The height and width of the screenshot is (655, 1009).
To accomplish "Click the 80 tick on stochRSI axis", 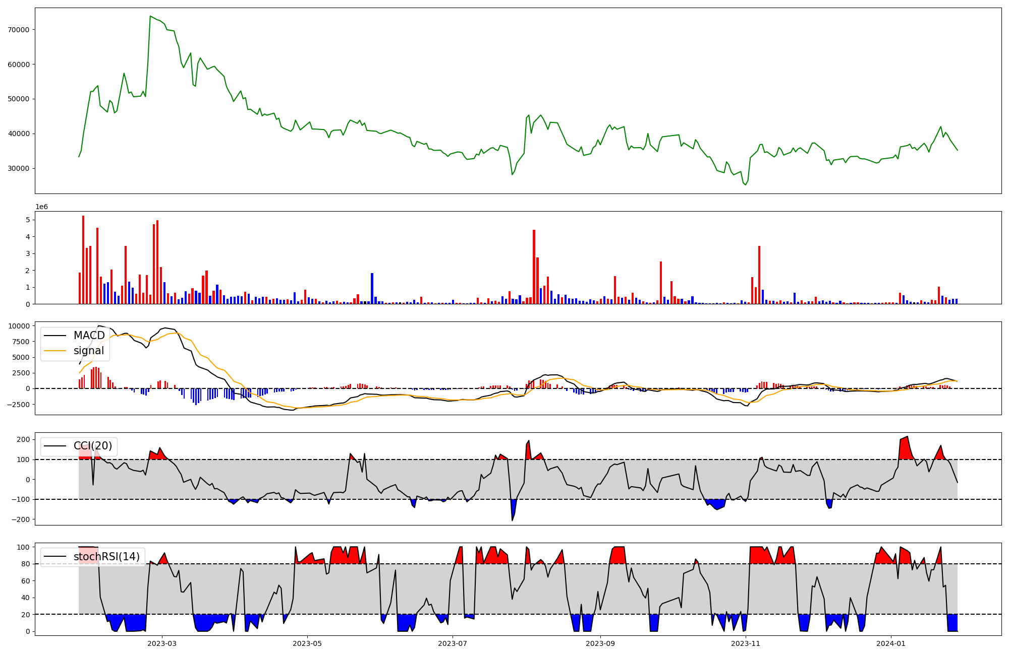I will pos(26,564).
